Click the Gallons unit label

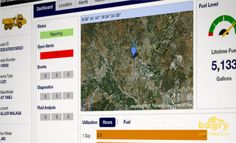(224, 79)
